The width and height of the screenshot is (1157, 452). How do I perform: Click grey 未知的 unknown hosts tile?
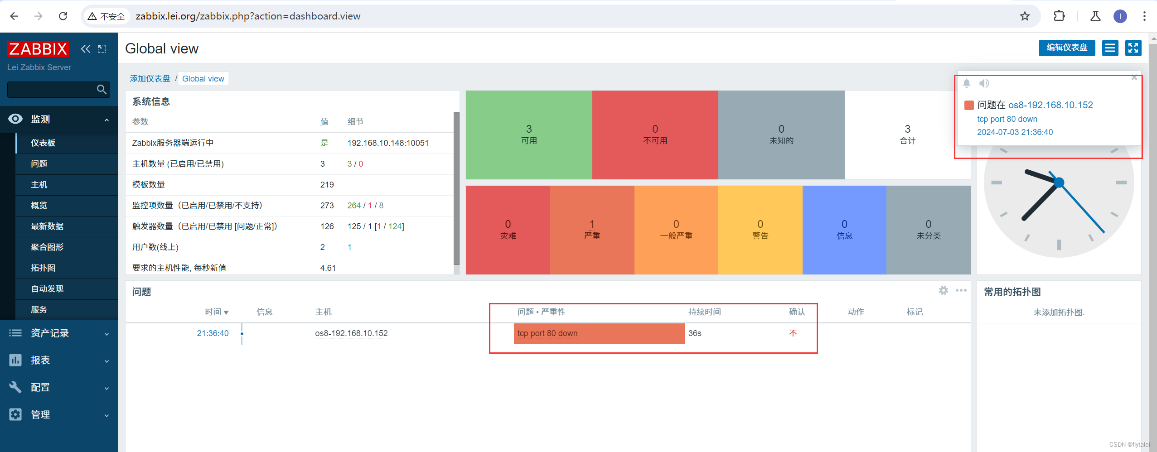pos(781,135)
